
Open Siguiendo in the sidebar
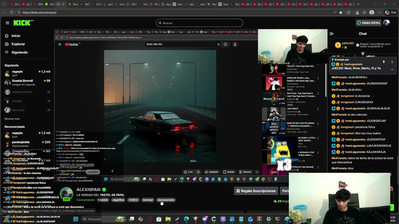(x=20, y=52)
